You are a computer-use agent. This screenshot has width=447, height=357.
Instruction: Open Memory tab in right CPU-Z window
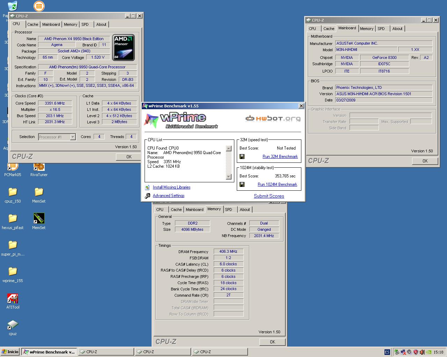pyautogui.click(x=367, y=29)
